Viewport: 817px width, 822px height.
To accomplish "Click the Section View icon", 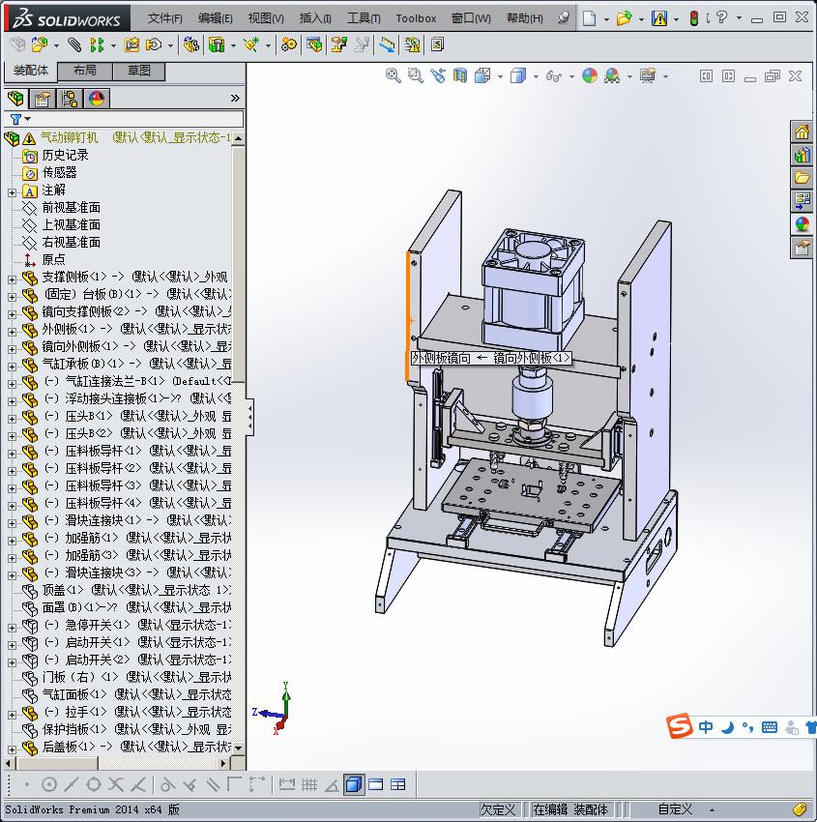I will (x=460, y=76).
